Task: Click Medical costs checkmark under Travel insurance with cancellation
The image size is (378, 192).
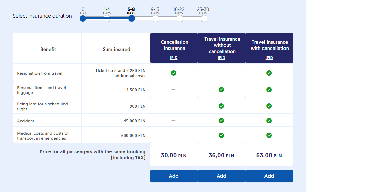Action: click(269, 135)
